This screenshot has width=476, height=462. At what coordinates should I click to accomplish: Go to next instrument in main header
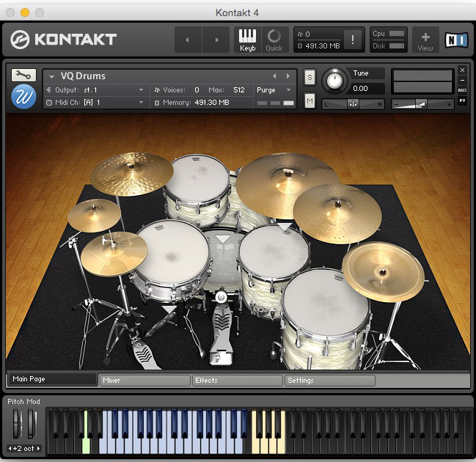coord(216,40)
